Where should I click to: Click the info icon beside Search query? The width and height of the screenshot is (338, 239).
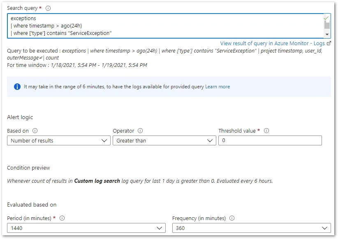48,8
